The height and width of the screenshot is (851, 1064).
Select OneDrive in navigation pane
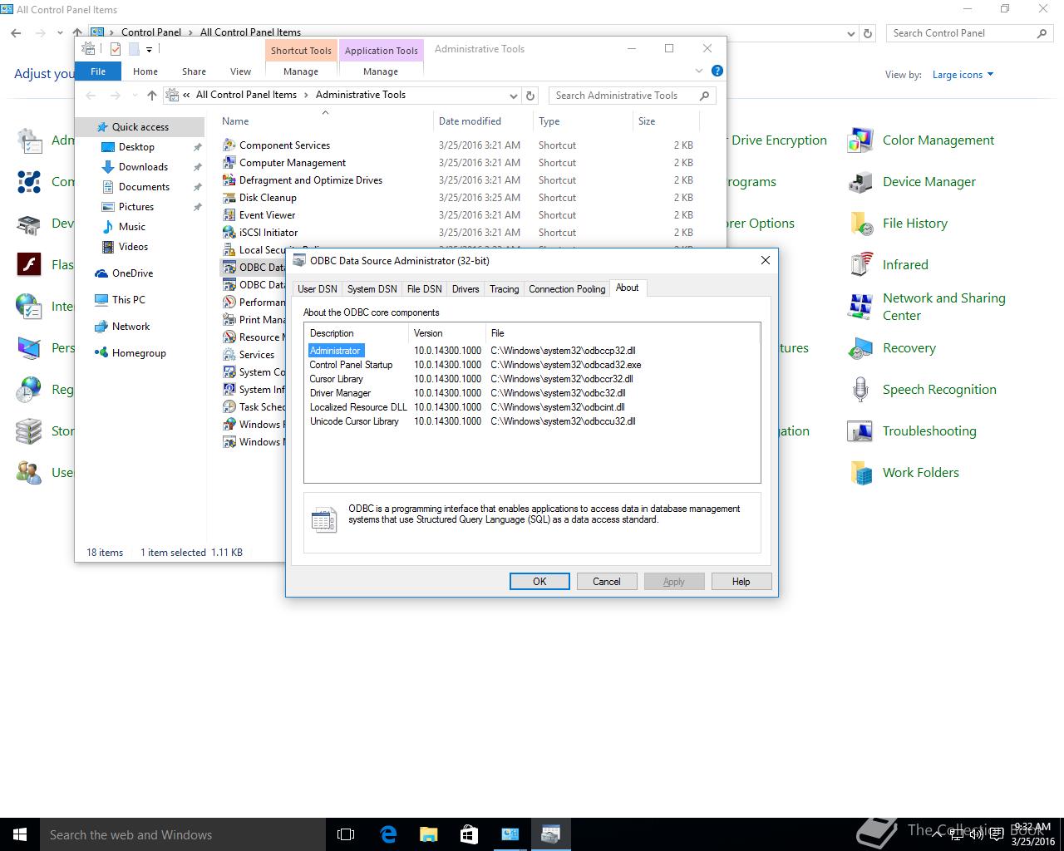click(x=132, y=273)
